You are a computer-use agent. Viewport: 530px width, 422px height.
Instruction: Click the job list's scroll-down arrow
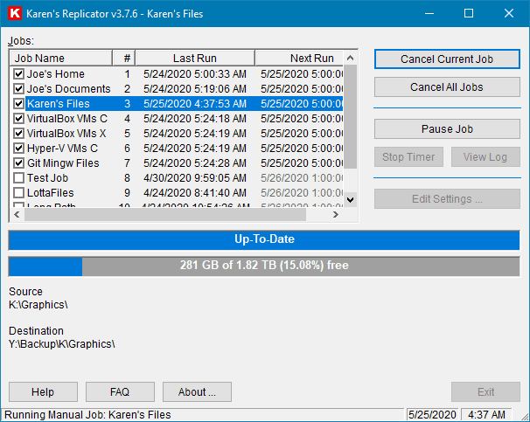coord(351,200)
